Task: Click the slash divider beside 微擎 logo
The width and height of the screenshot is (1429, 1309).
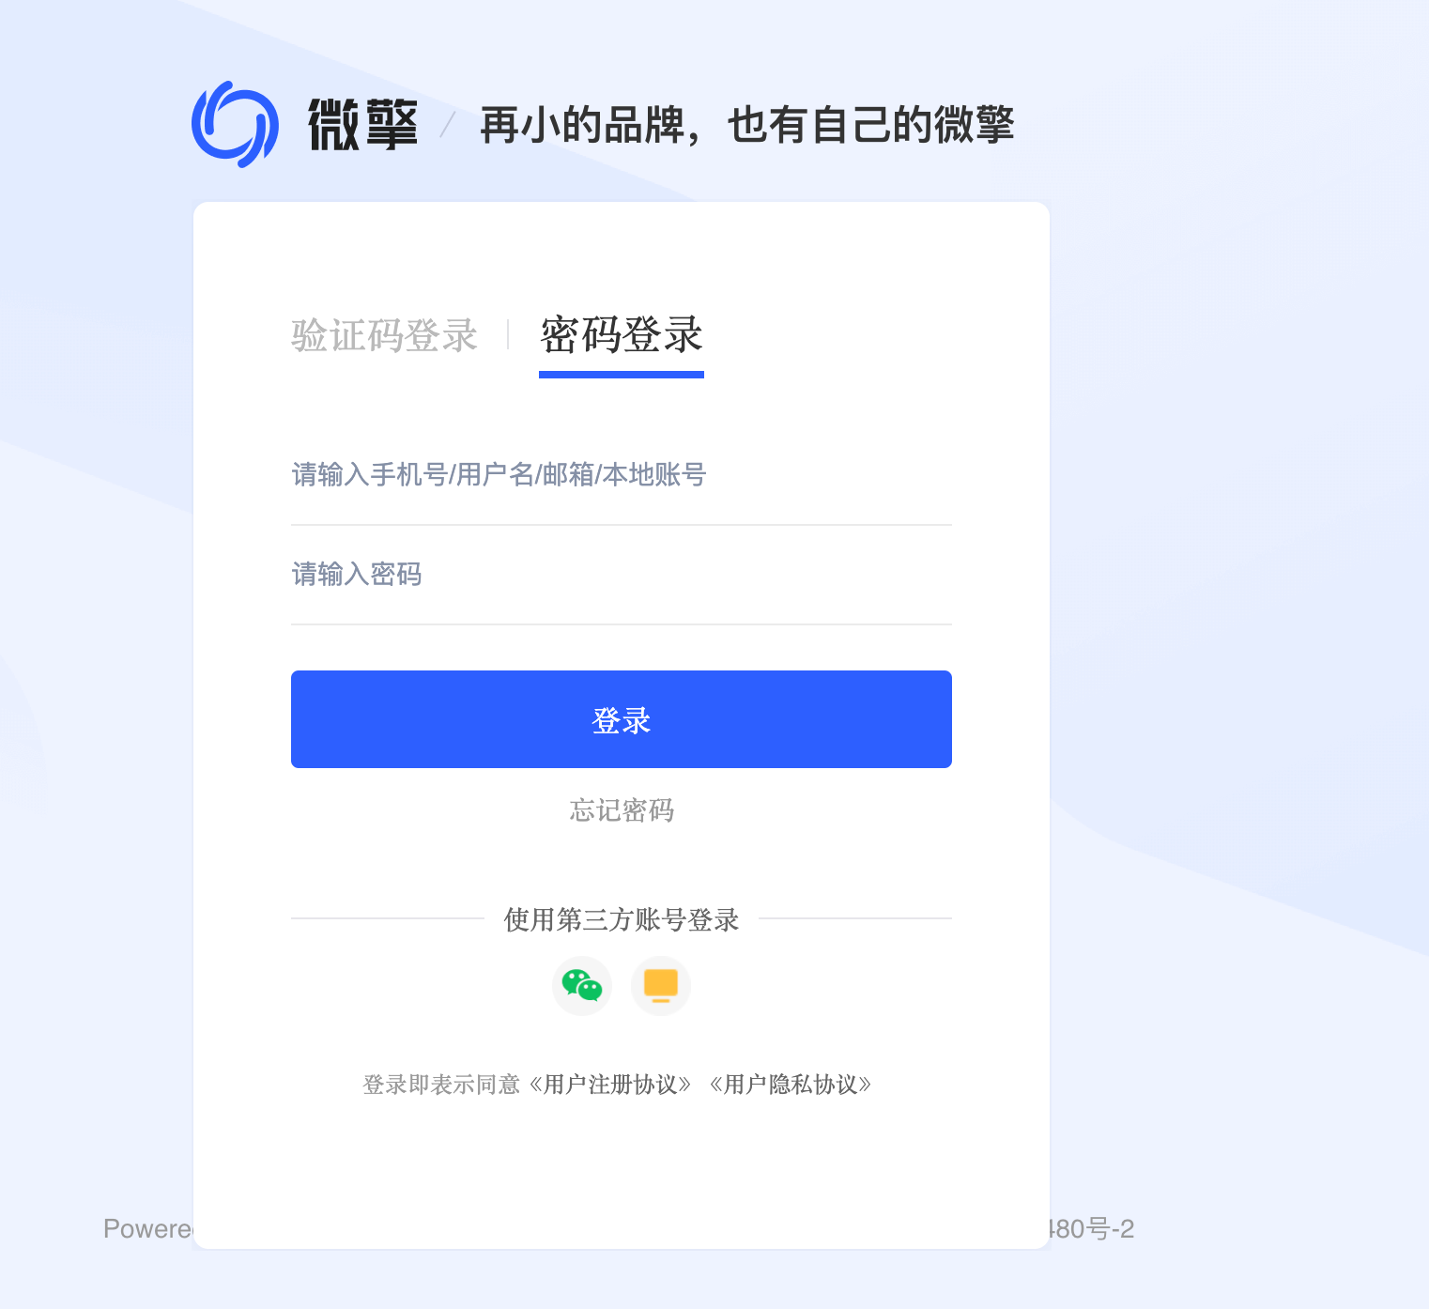Action: coord(448,125)
